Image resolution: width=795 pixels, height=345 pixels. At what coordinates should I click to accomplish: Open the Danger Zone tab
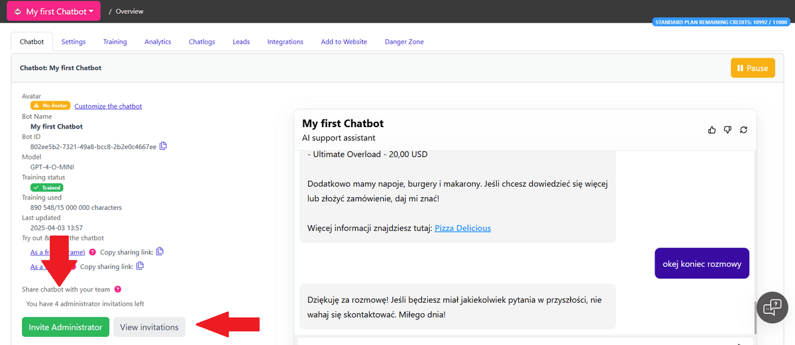click(403, 42)
